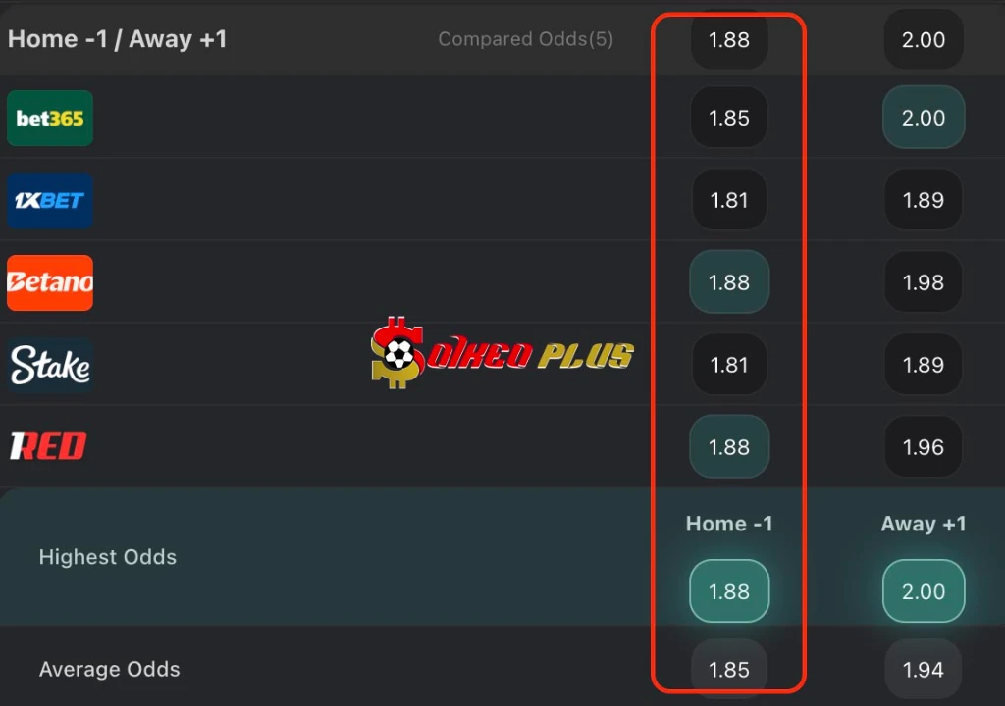Open the bet365 bookmaker logo

click(50, 118)
